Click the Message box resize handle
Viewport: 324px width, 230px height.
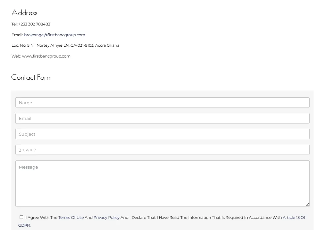tap(307, 205)
